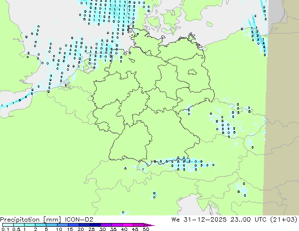Click the date '31-12-2025' text
The width and height of the screenshot is (299, 231).
(x=205, y=220)
